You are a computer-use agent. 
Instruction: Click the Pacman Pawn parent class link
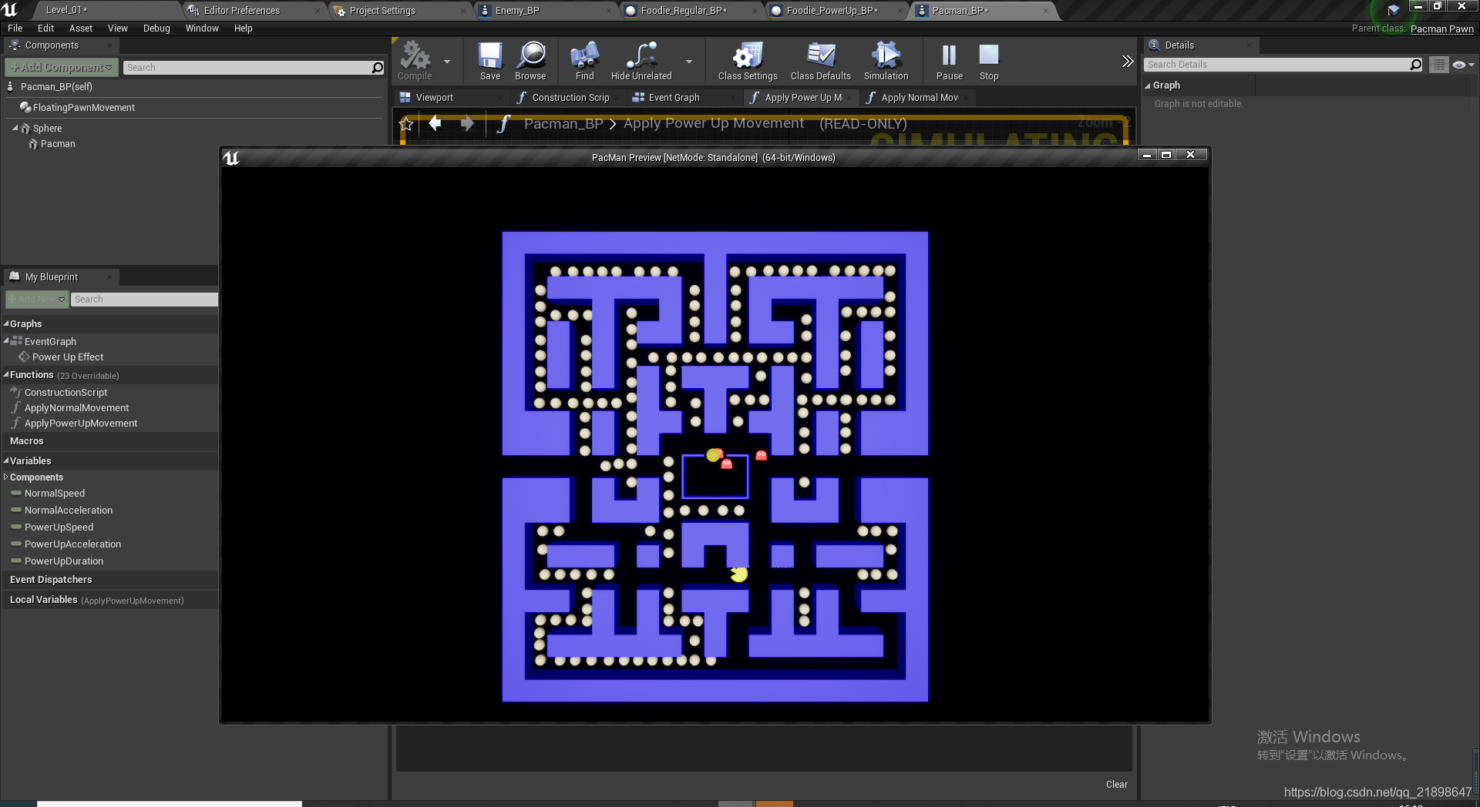pos(1441,29)
